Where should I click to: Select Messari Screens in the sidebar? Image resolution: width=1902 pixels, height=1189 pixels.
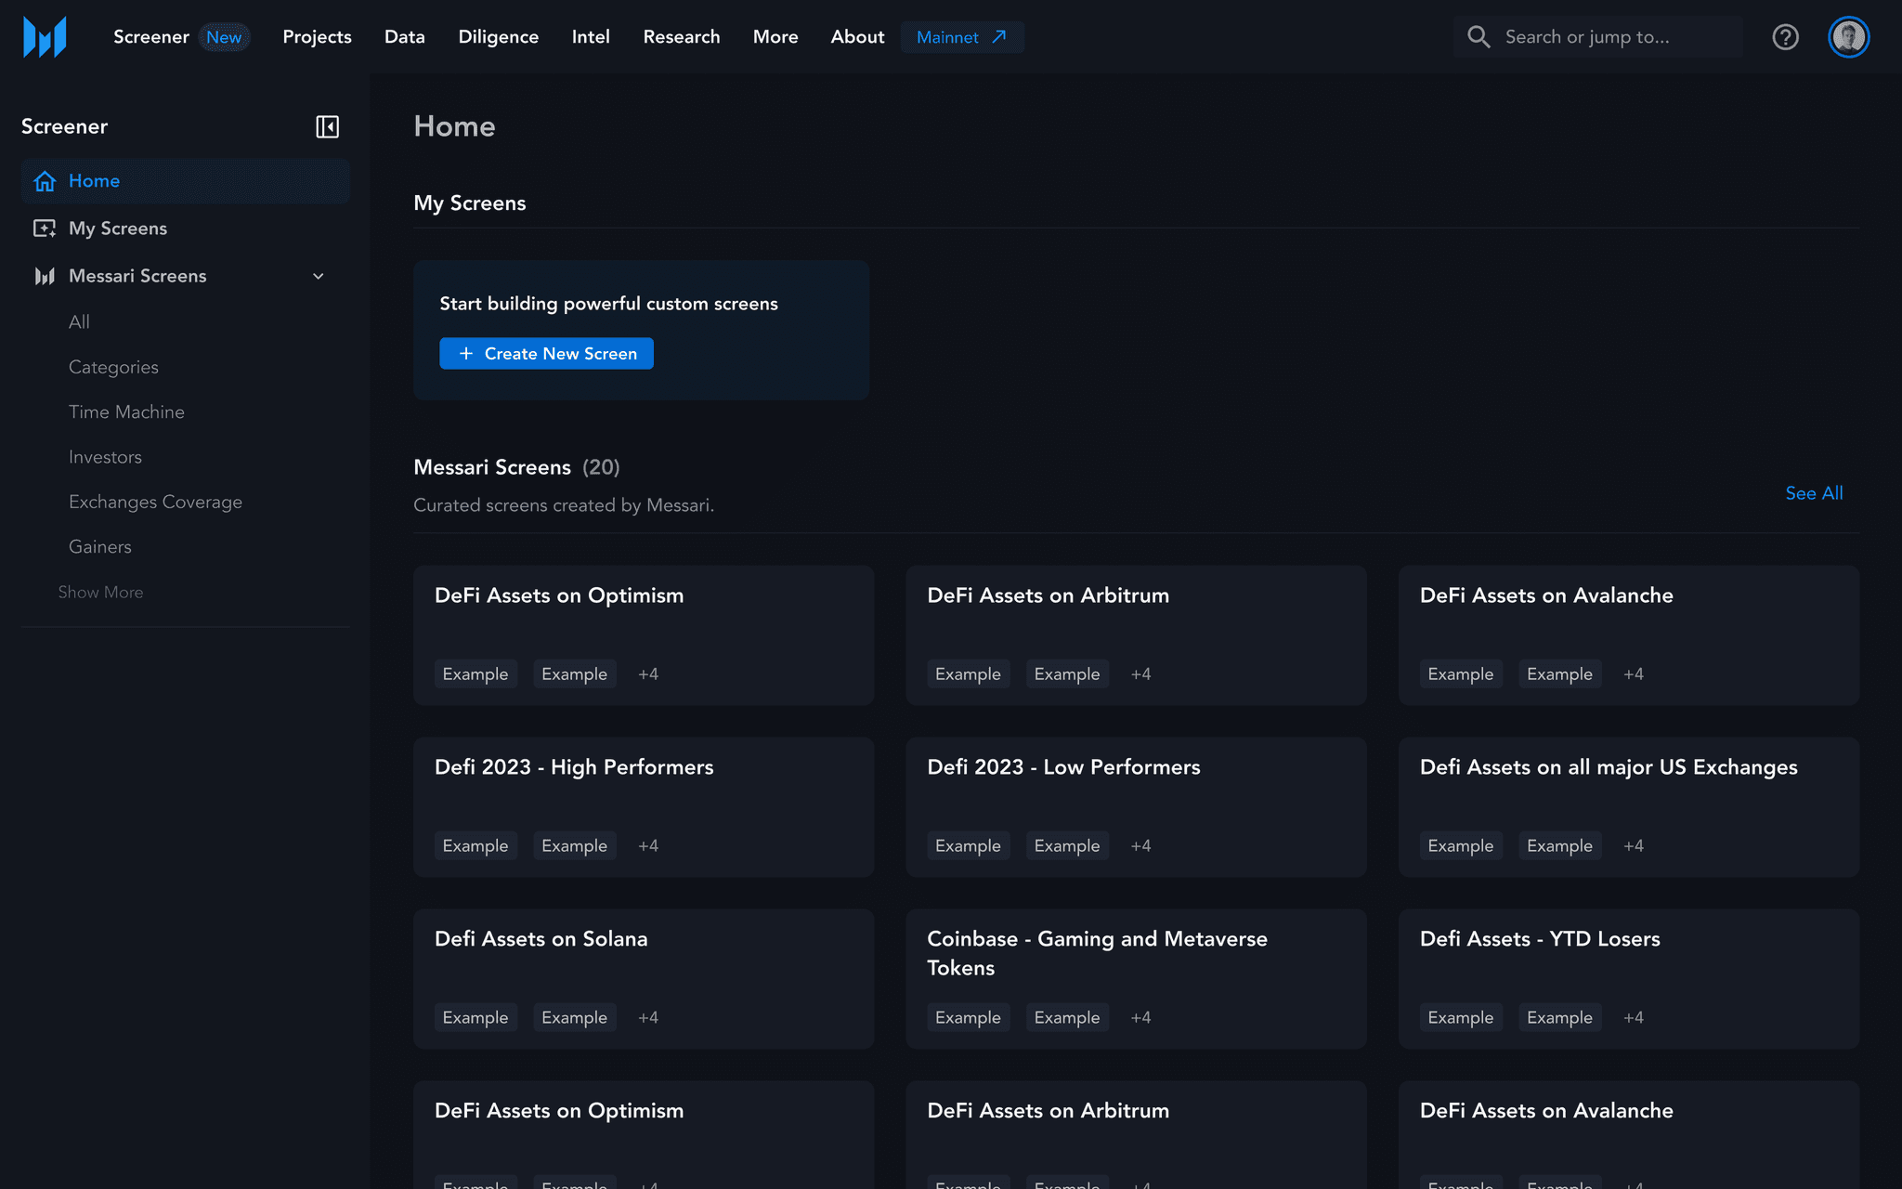pyautogui.click(x=186, y=276)
